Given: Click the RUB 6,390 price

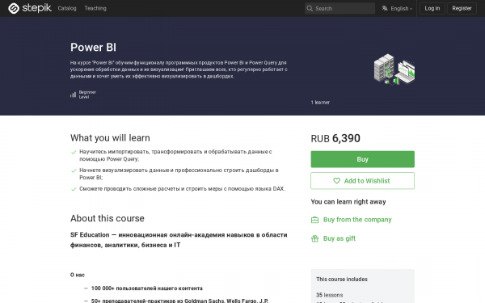Looking at the screenshot, I should tap(335, 138).
